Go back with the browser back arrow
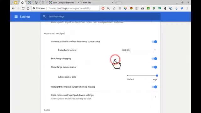 click(13, 8)
